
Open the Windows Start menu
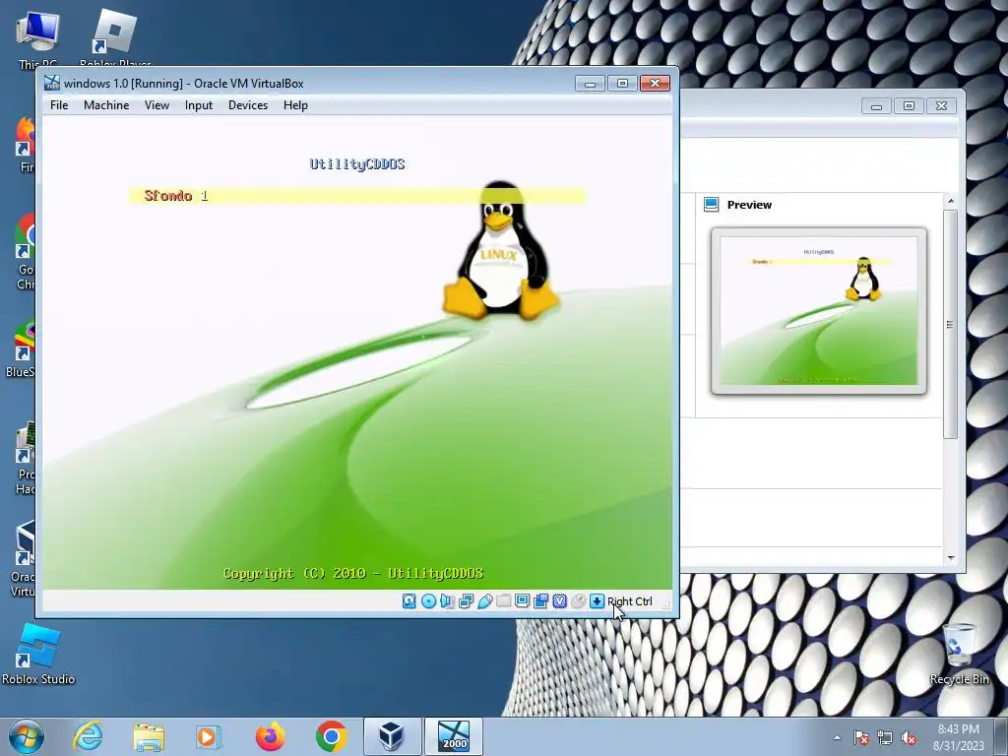[x=27, y=736]
